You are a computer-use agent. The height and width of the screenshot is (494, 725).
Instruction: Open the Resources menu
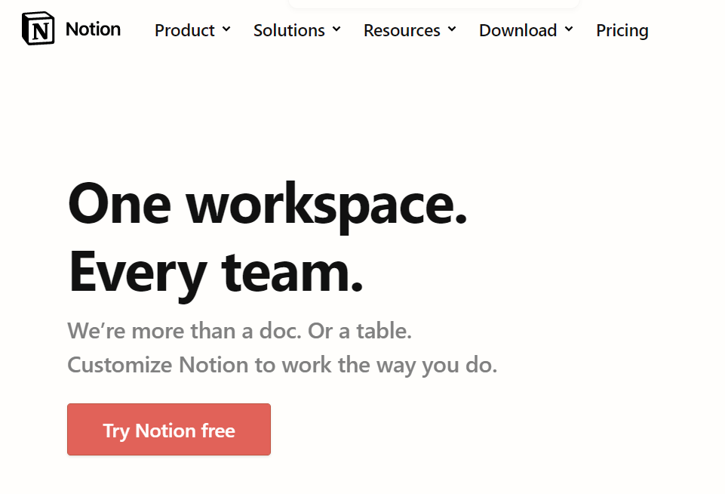tap(402, 30)
